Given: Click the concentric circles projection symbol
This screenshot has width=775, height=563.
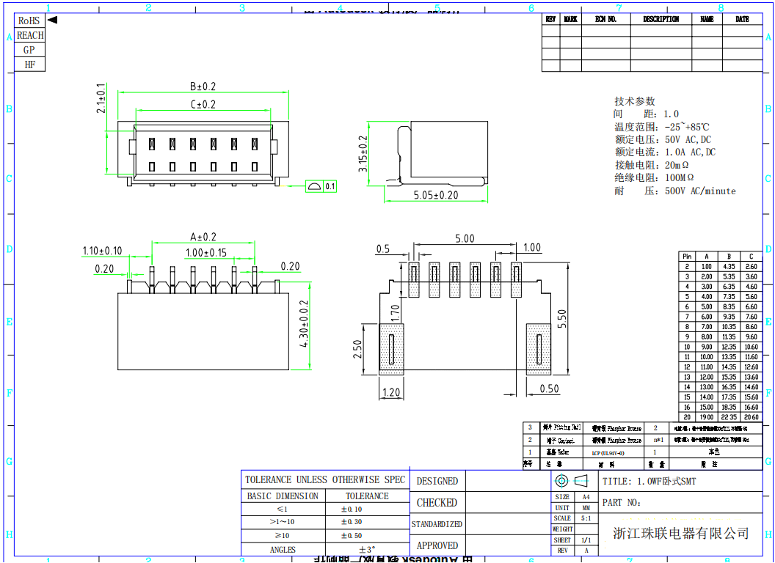Looking at the screenshot, I should tap(561, 481).
